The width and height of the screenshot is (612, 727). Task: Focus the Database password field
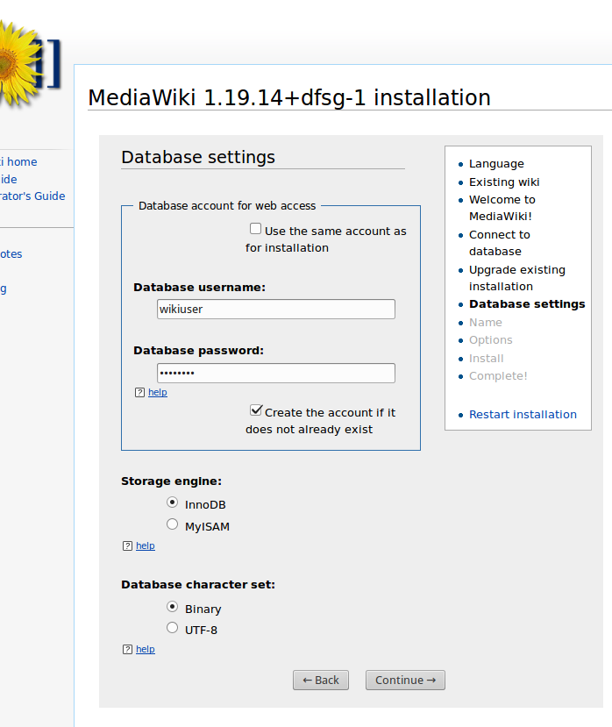tap(276, 374)
